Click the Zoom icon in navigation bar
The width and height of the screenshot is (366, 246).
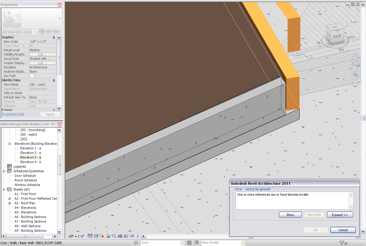(356, 76)
